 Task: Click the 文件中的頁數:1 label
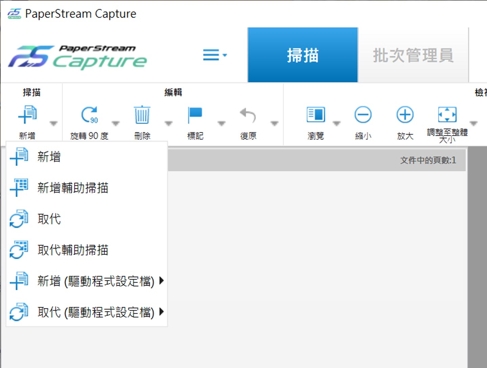coord(428,160)
